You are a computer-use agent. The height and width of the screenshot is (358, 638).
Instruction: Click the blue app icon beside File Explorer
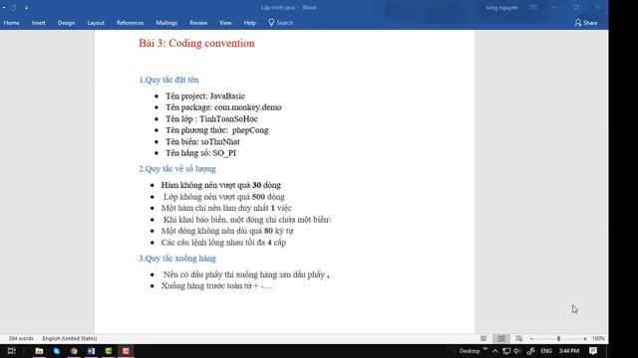click(57, 351)
